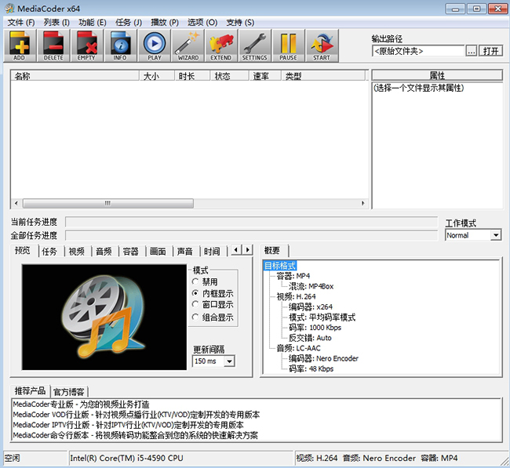Open SETTINGS with the wrench icon

tap(255, 45)
